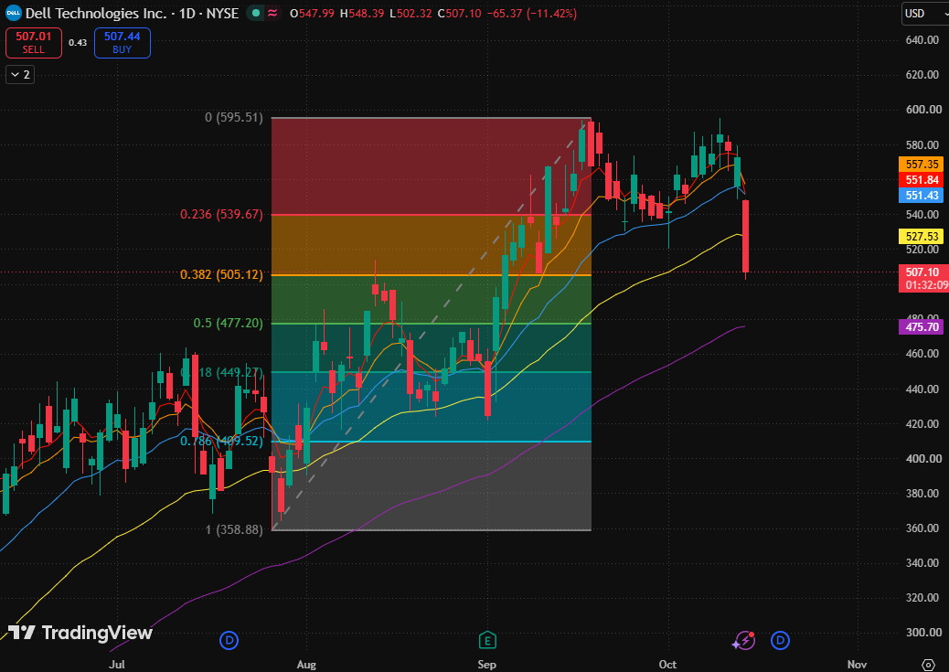Viewport: 949px width, 672px height.
Task: Click the orange 557.35 price tag
Action: point(922,164)
